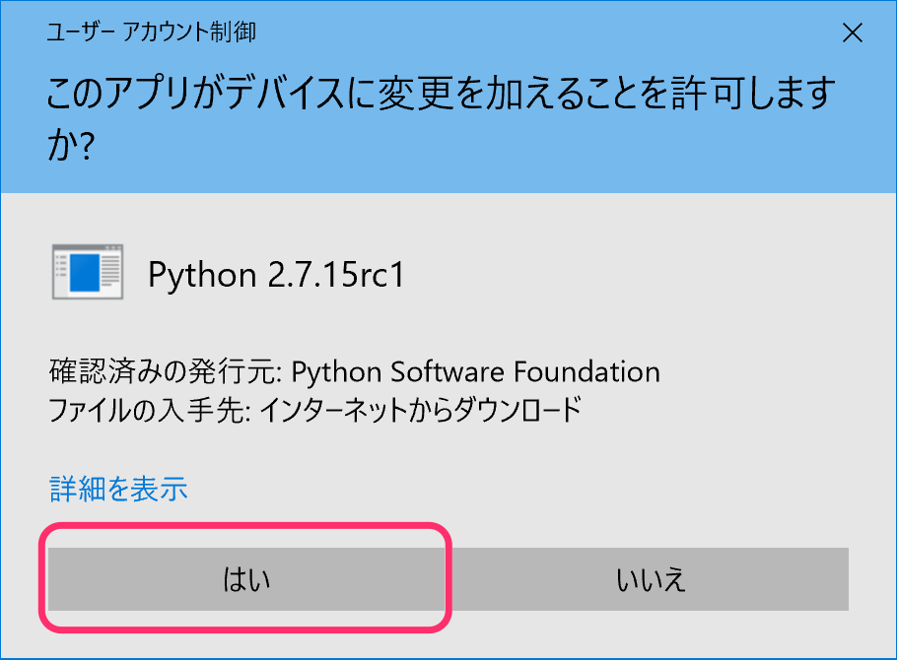Confirm the UAC prompt with はい

coord(246,579)
